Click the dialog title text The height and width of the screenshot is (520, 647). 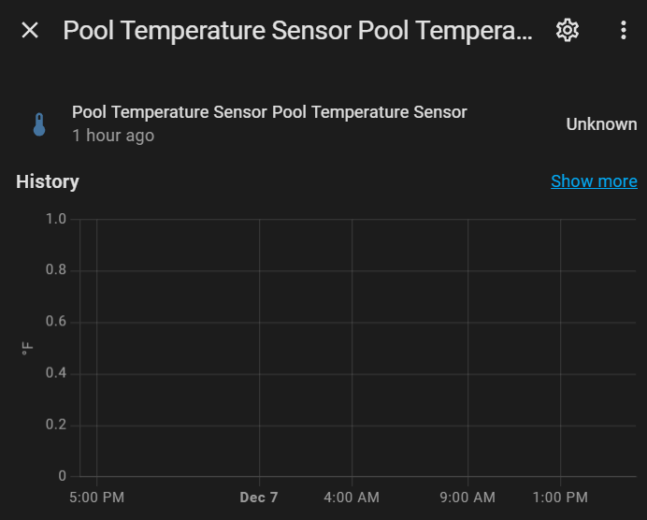click(x=297, y=31)
